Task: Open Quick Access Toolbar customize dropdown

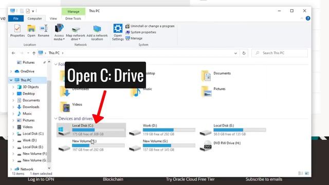Action: (33, 11)
